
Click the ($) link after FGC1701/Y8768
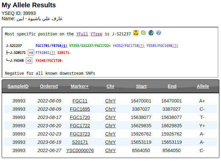[64, 46]
